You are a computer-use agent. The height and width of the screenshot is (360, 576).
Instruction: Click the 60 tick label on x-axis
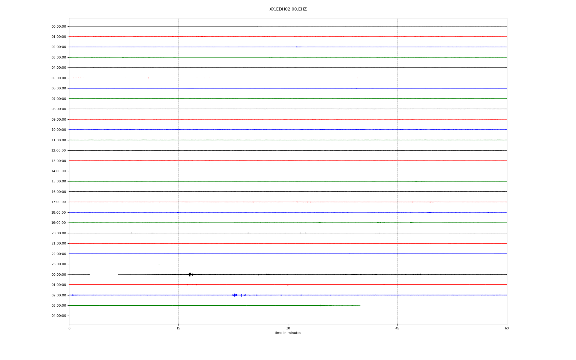coord(507,328)
